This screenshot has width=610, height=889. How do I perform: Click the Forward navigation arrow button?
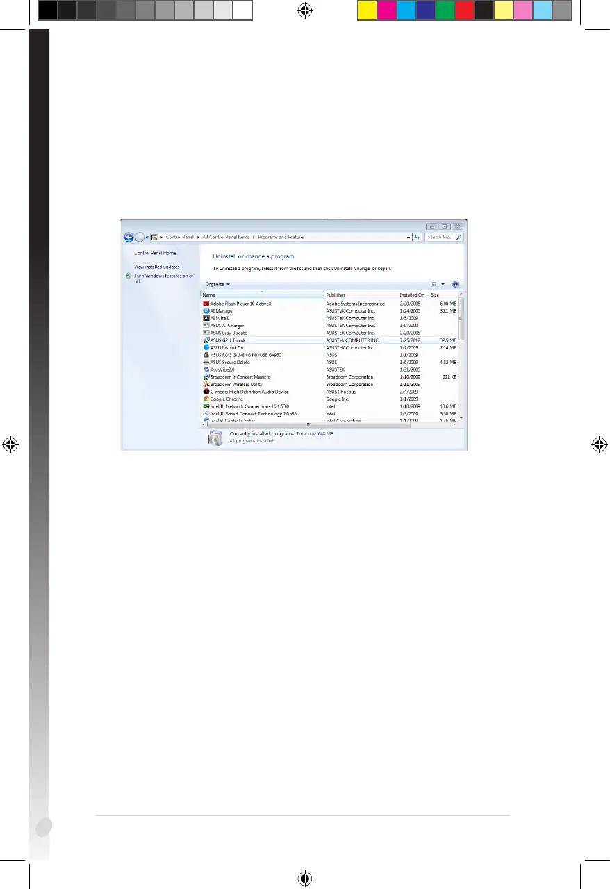(x=139, y=237)
